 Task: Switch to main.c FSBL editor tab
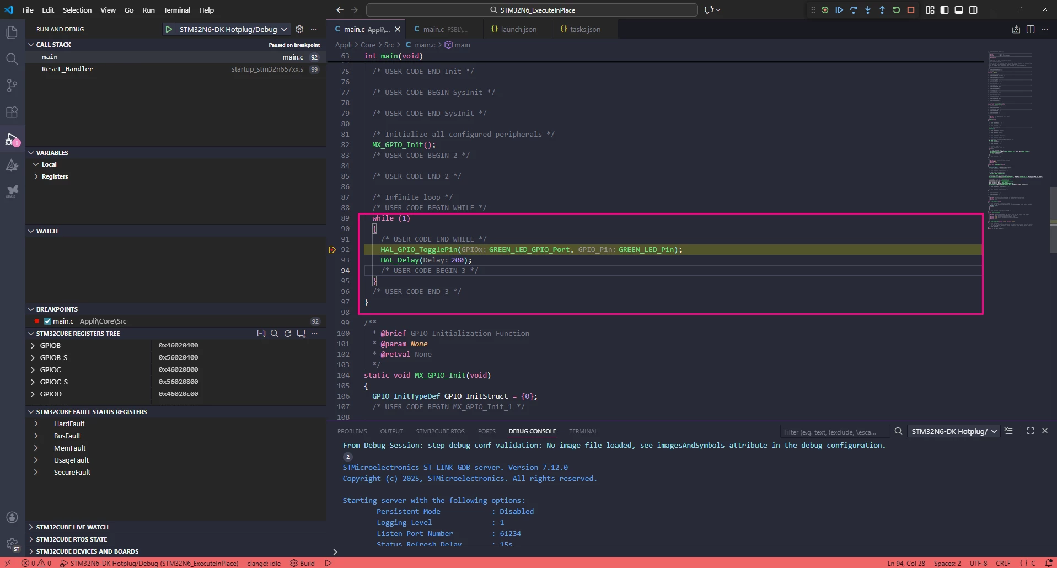point(444,29)
